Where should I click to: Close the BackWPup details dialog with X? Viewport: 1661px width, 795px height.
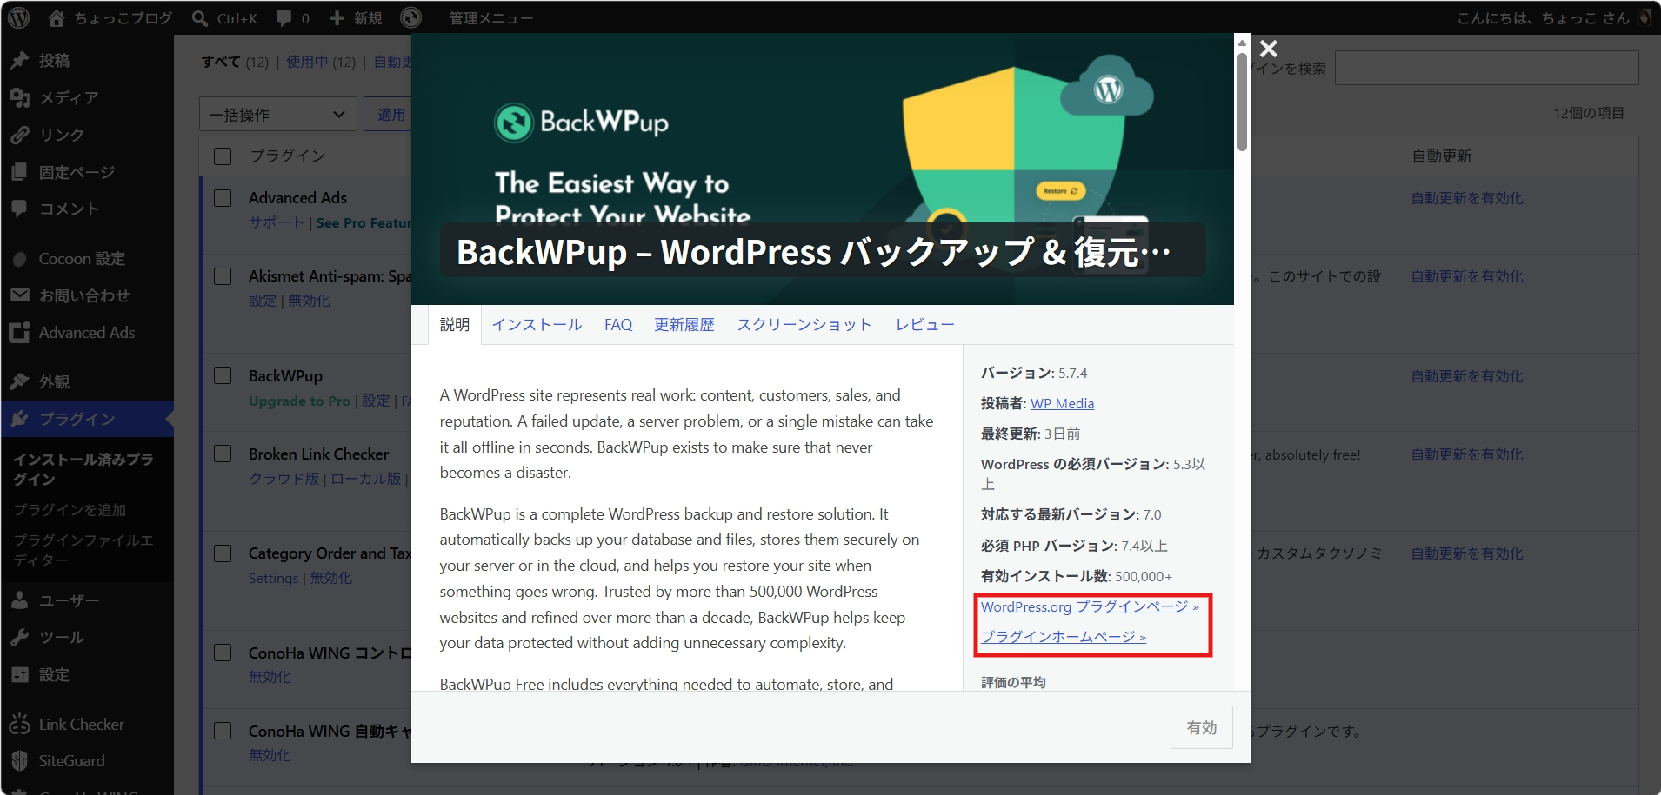pos(1269,49)
